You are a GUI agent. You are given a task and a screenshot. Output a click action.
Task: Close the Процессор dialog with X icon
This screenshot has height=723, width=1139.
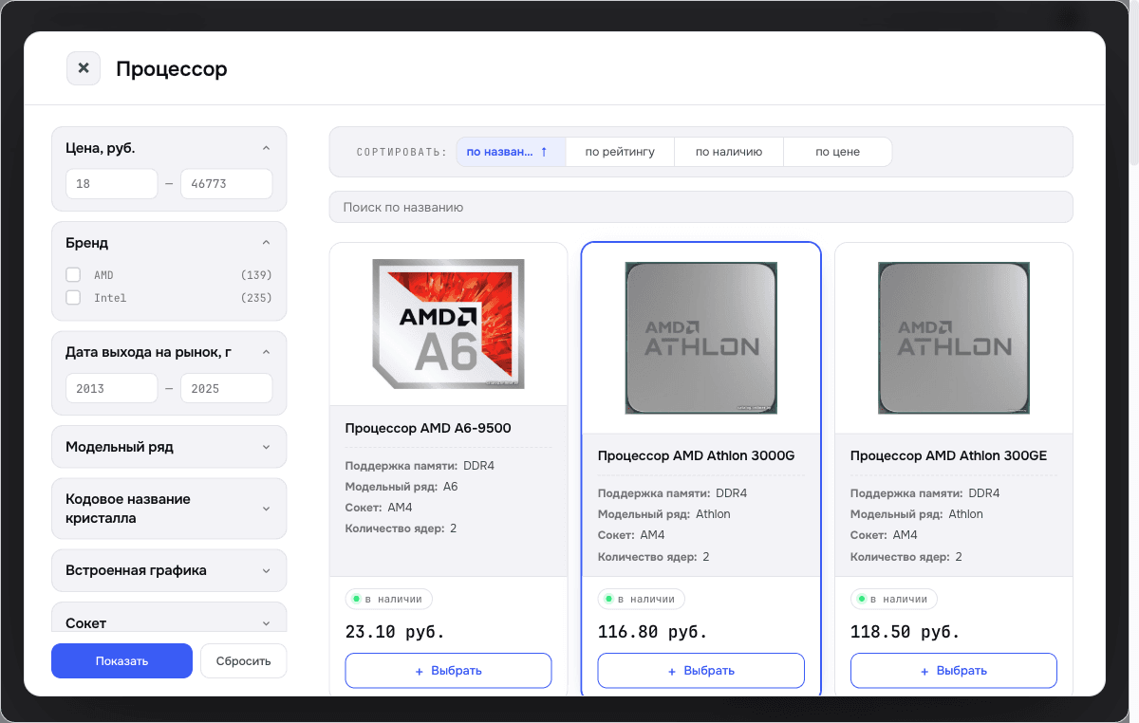click(x=84, y=68)
